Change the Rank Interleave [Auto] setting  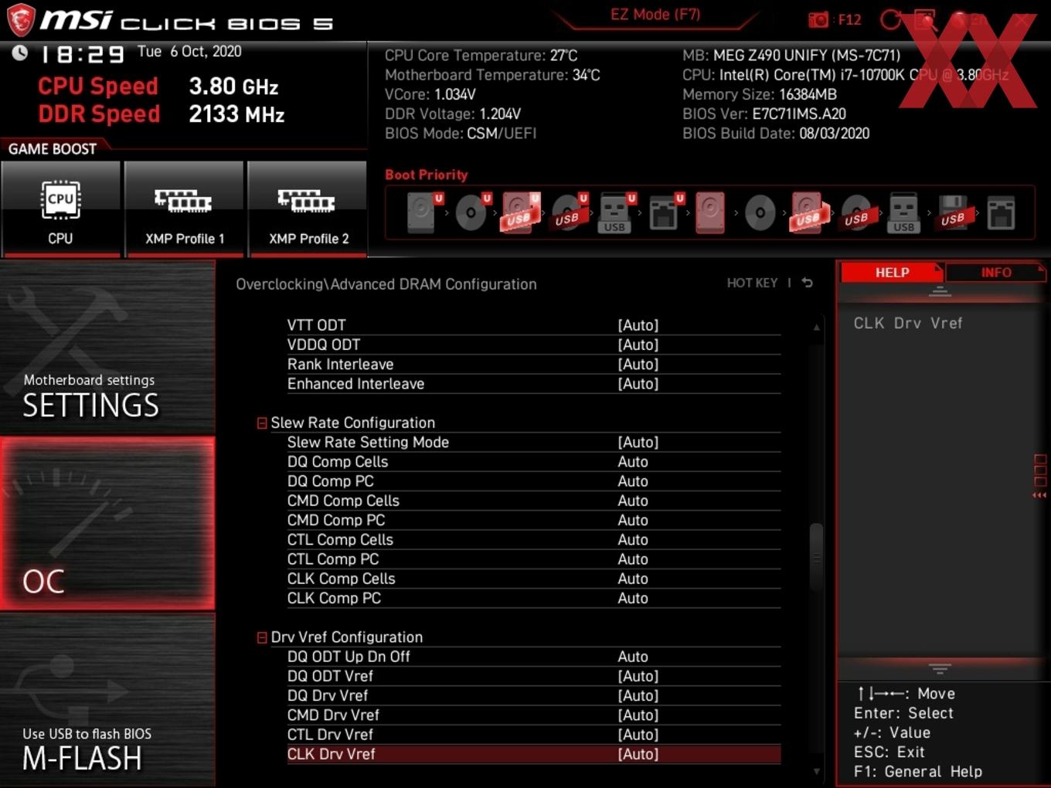click(x=638, y=364)
